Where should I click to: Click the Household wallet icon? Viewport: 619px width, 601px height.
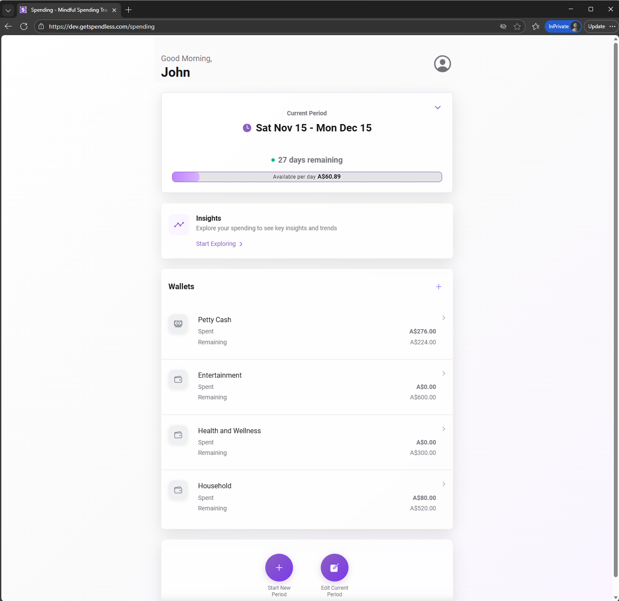(178, 490)
